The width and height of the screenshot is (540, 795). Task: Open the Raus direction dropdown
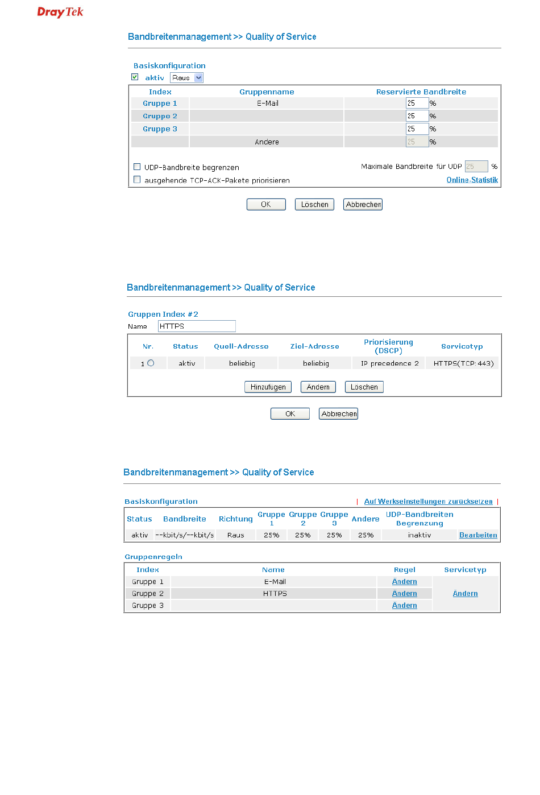[x=186, y=78]
